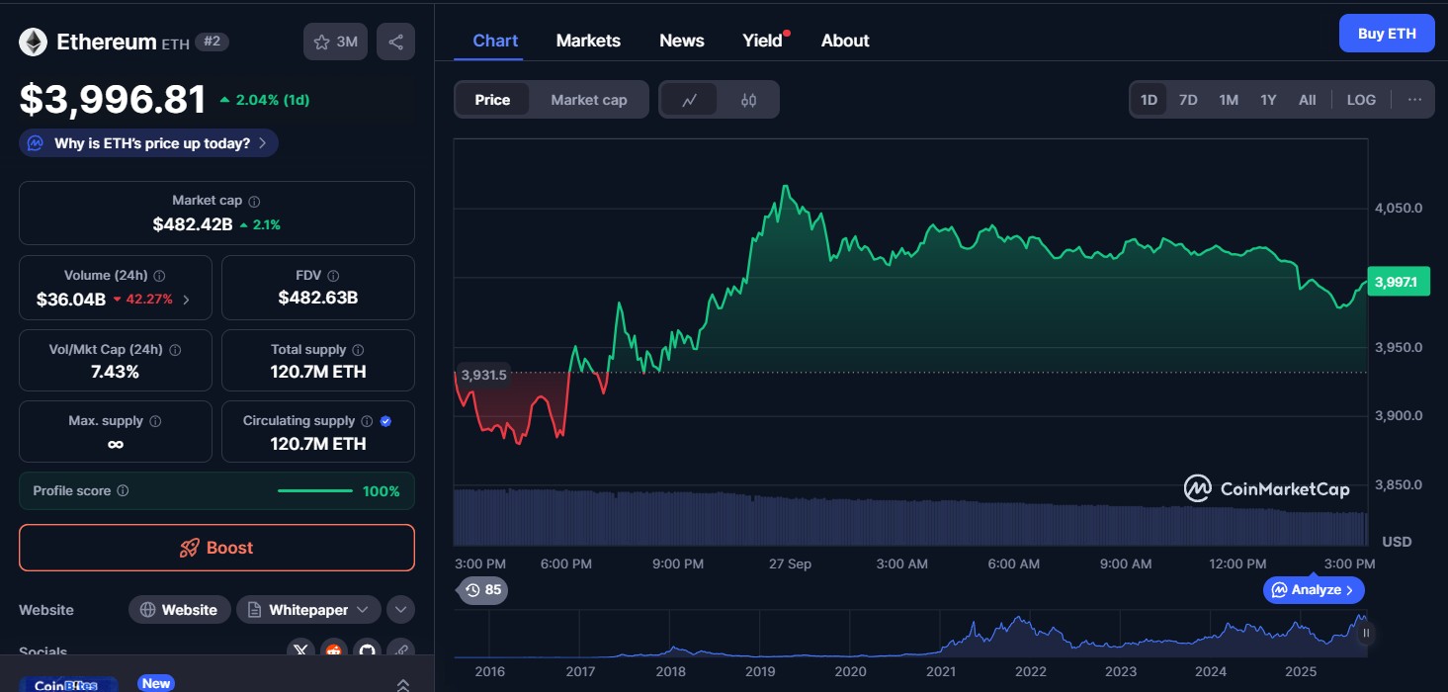Expand more website links chevron

tap(400, 610)
